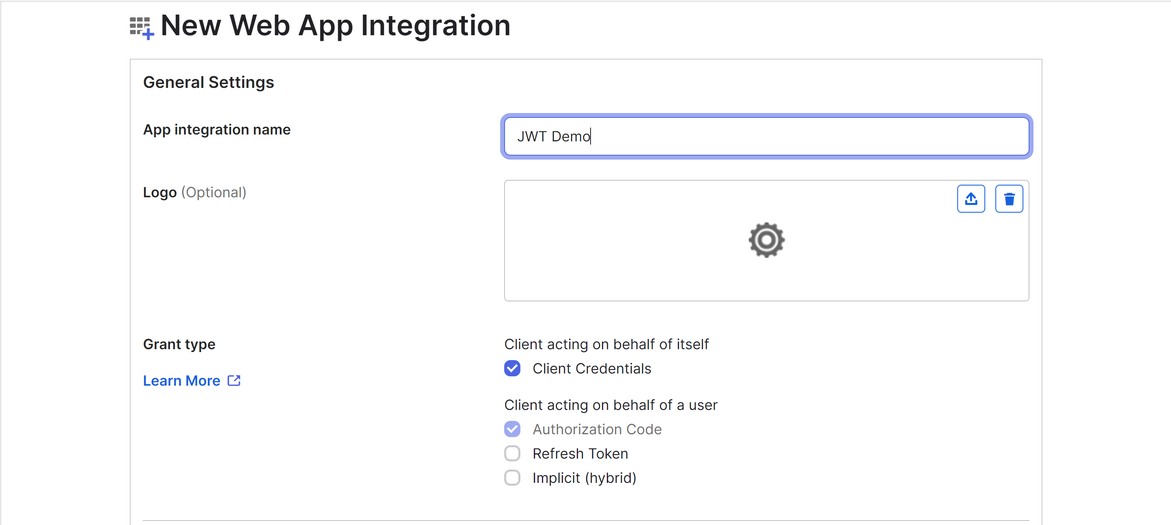Click the checkmark icon on Authorization Code

pyautogui.click(x=512, y=429)
